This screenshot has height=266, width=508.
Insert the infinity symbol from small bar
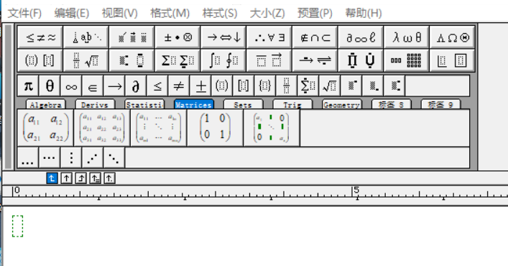71,86
